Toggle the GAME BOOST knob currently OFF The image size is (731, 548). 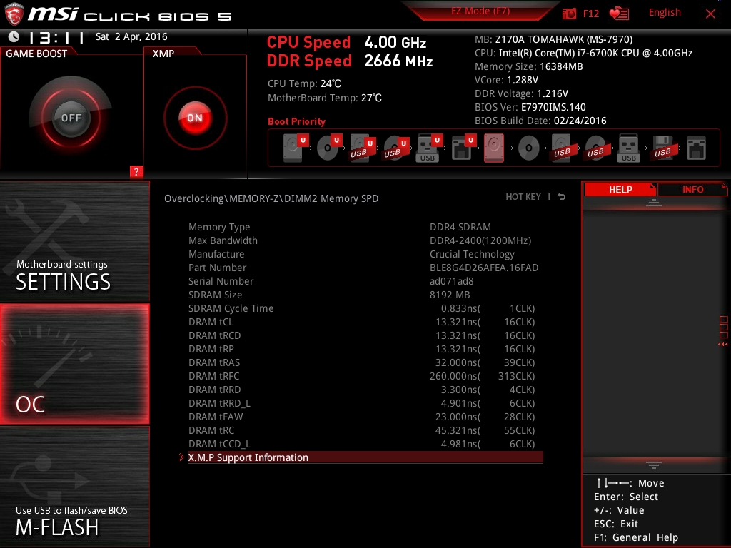tap(71, 118)
